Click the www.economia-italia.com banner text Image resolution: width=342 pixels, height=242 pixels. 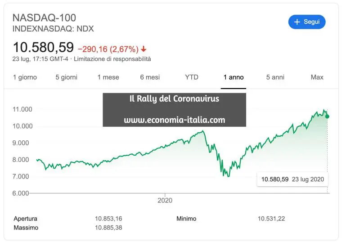(174, 120)
